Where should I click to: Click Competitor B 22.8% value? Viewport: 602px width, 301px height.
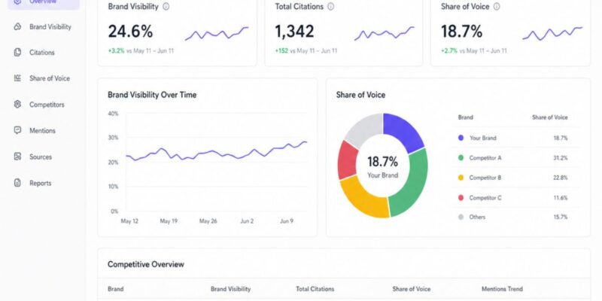(561, 178)
